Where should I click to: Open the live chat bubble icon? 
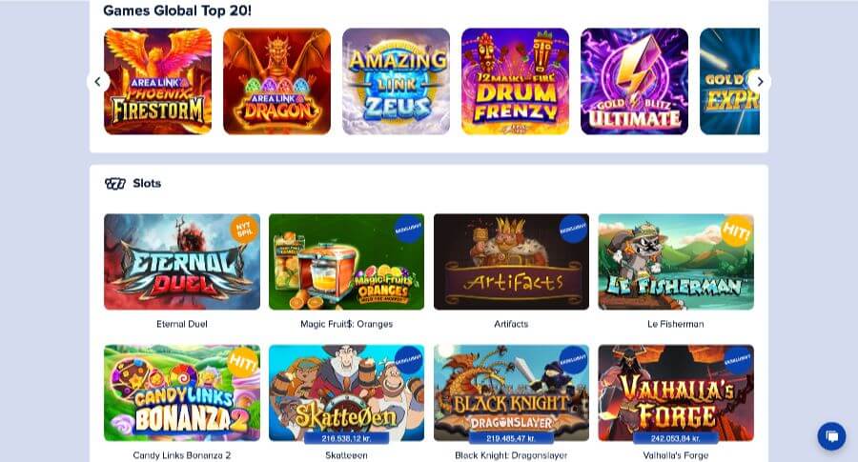[831, 436]
